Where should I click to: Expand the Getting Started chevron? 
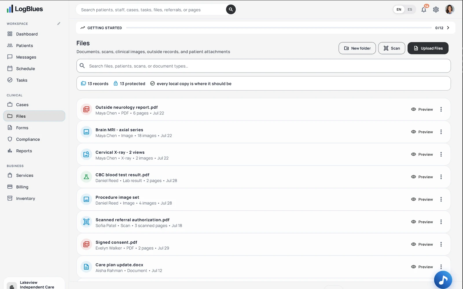click(x=448, y=28)
